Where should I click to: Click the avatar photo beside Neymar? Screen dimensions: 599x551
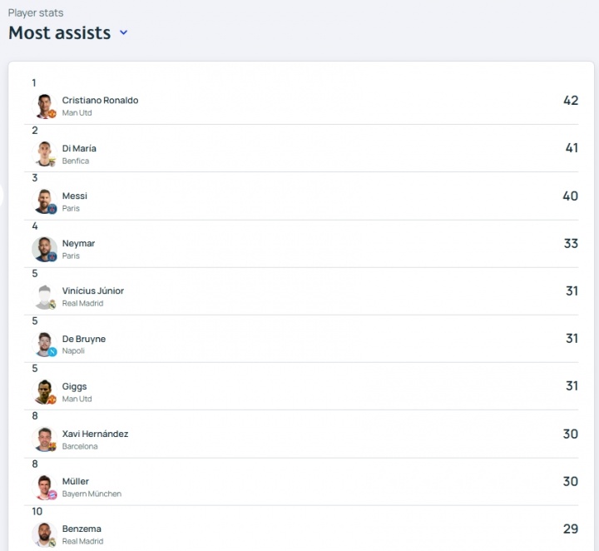[44, 249]
